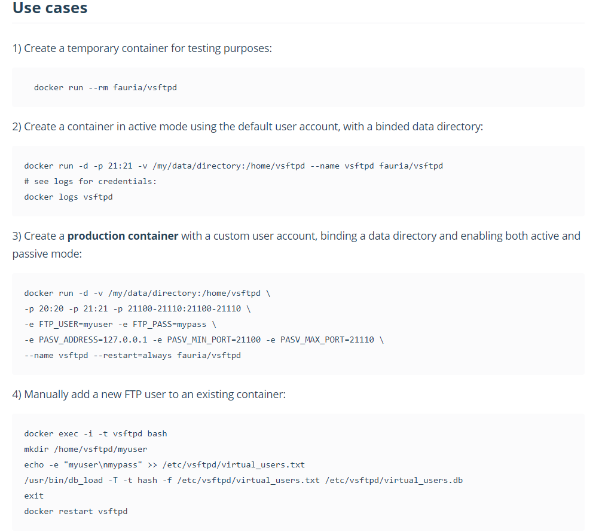Click the FTP_USER and FTP_PASS environment line
Image resolution: width=605 pixels, height=532 pixels.
120,324
